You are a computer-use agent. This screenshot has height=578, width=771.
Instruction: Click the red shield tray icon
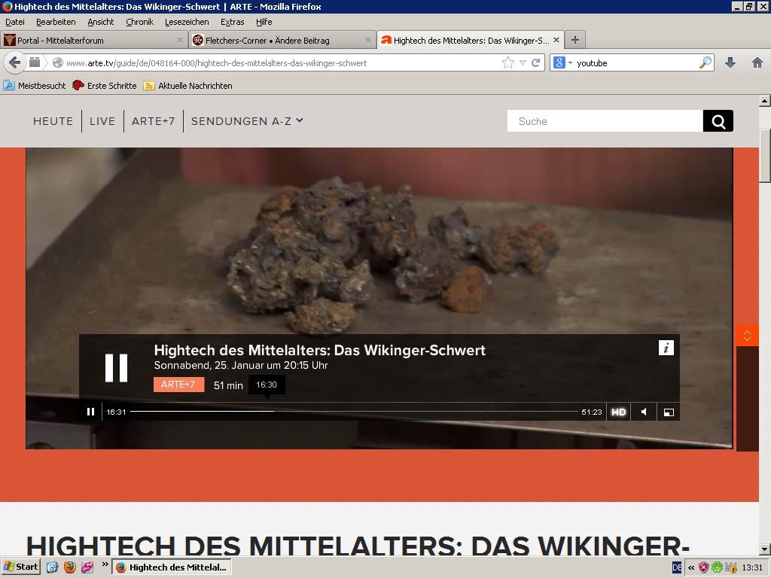tap(704, 567)
